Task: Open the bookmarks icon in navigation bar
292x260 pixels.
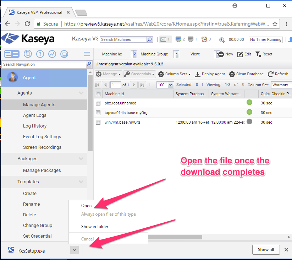Action: pos(28,54)
